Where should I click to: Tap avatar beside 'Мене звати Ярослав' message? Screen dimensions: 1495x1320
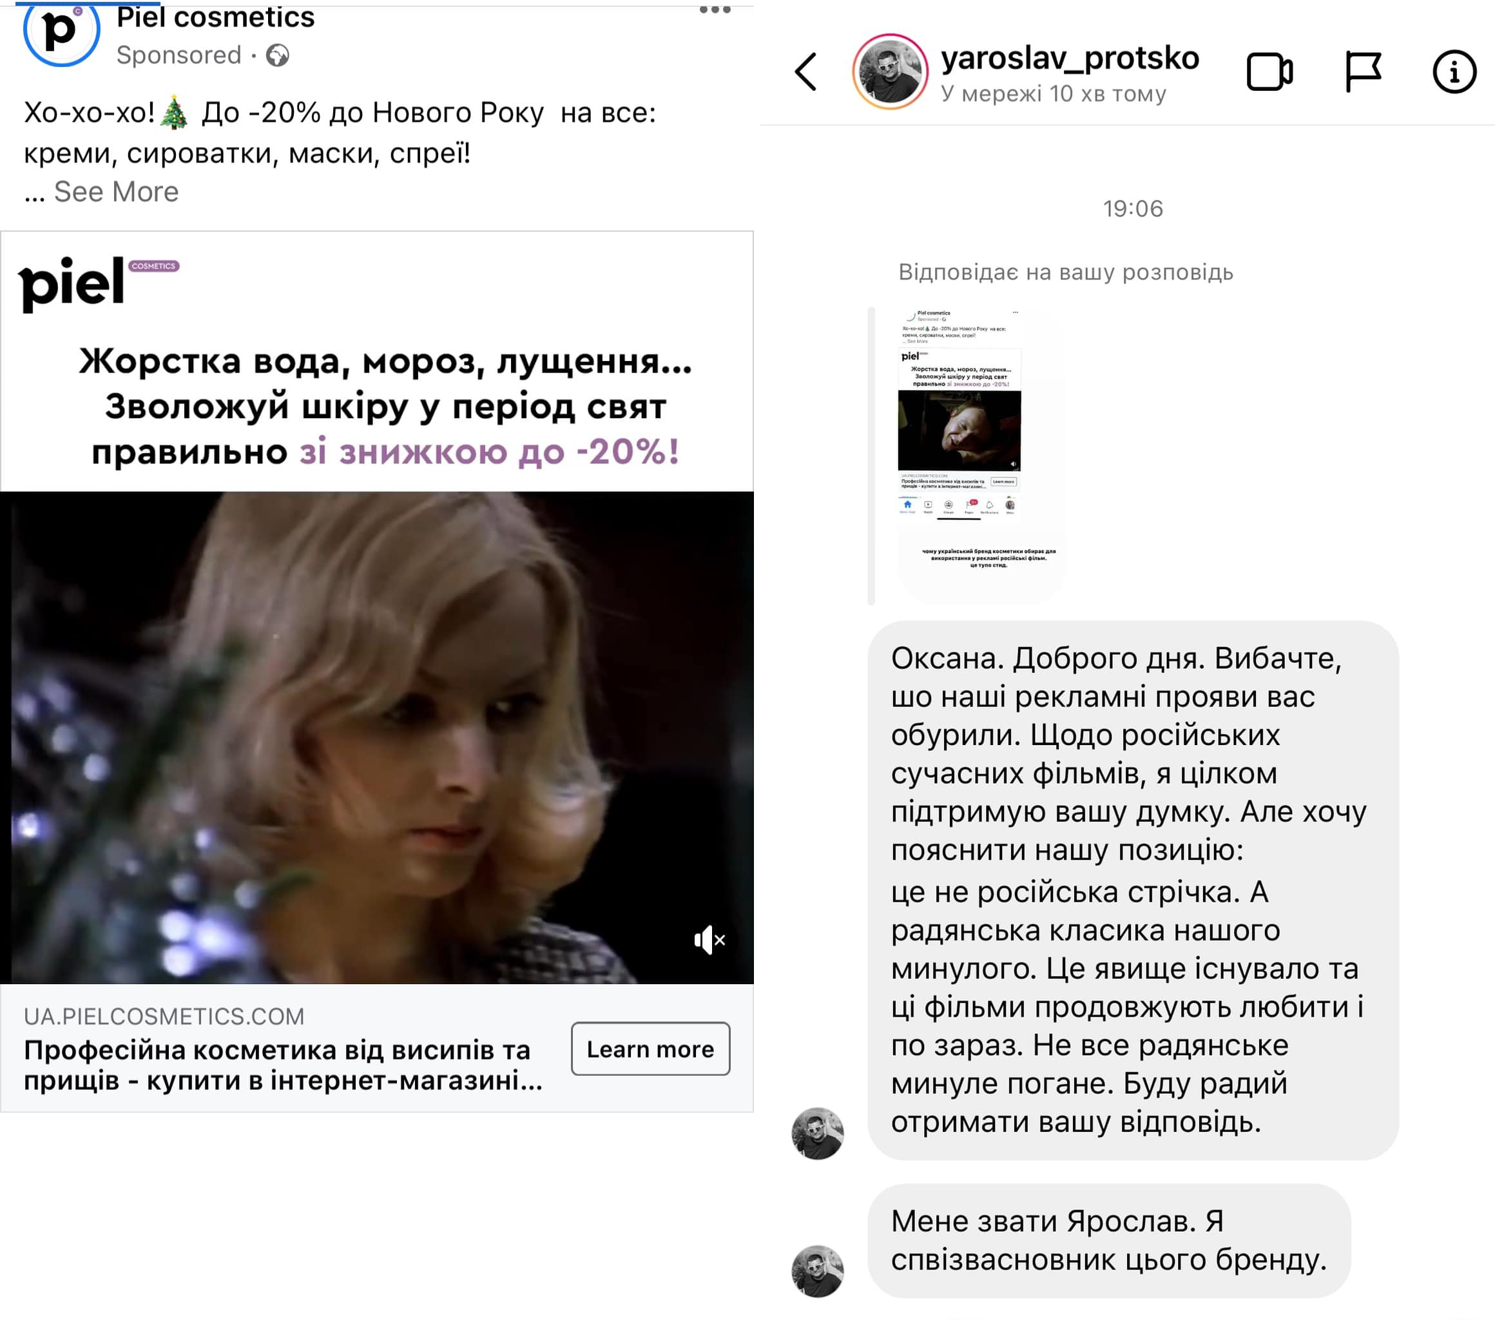817,1272
